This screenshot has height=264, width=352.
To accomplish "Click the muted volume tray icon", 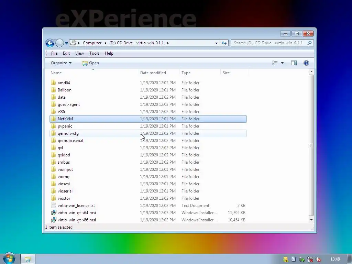I will click(x=318, y=259).
